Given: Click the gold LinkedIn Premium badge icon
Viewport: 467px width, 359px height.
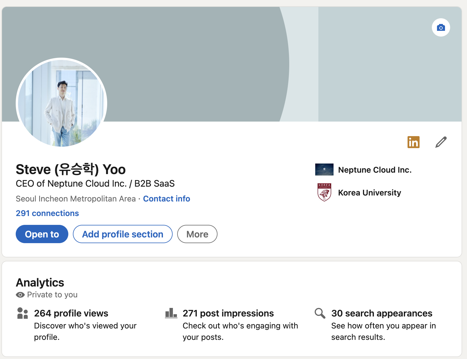Looking at the screenshot, I should pyautogui.click(x=413, y=142).
